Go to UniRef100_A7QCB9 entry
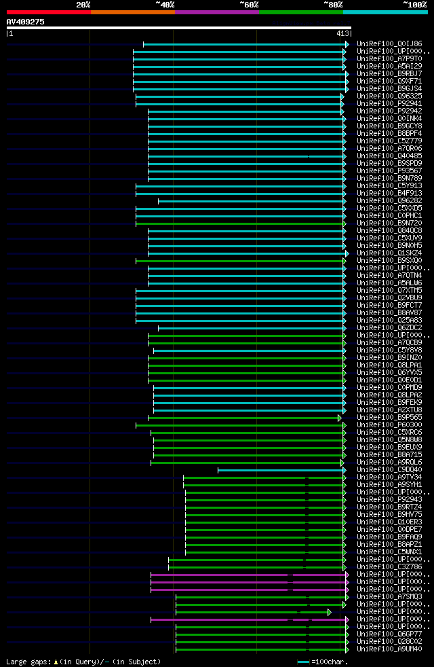 [x=389, y=343]
